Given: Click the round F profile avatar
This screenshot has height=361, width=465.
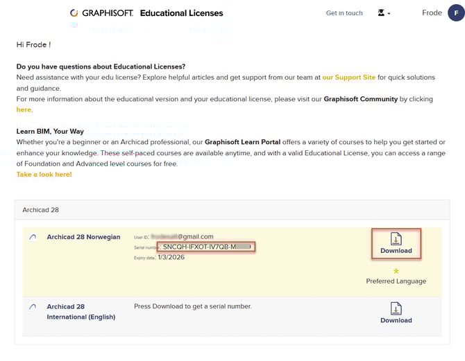Looking at the screenshot, I should [456, 13].
